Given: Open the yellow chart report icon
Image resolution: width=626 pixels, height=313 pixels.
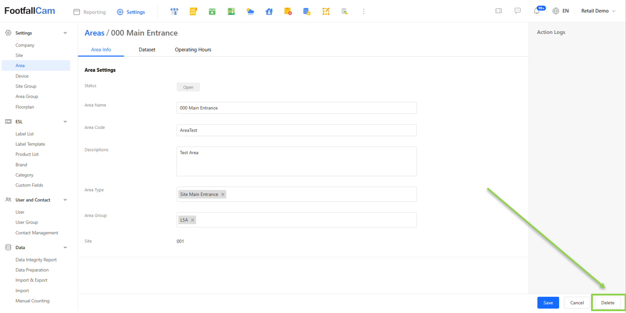Looking at the screenshot, I should pos(193,12).
